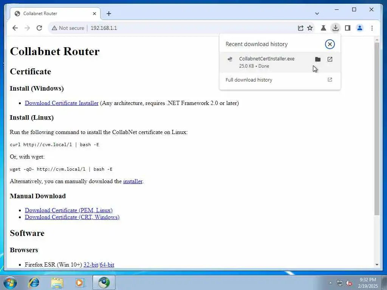Open a new browser tab
Viewport: 387px width, 290px height.
tap(109, 14)
